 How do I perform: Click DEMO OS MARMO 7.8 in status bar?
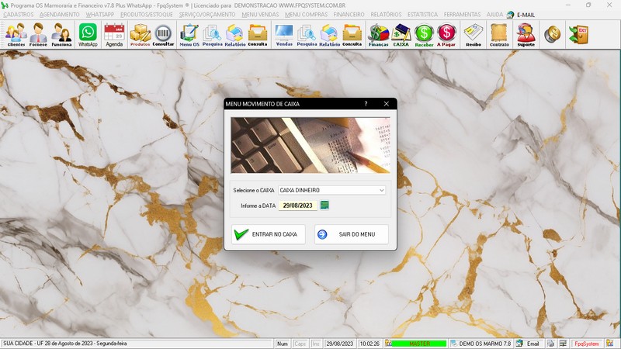click(480, 344)
